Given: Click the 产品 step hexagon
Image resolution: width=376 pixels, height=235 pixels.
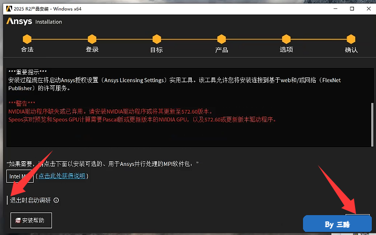Looking at the screenshot, I should point(222,39).
